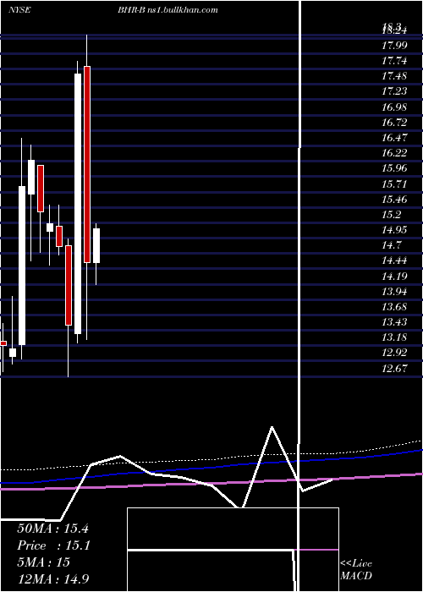Click the 14.7 price axis label
The width and height of the screenshot is (423, 592).
[392, 245]
